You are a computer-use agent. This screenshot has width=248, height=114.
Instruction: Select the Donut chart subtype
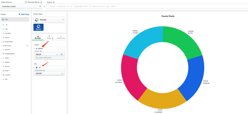coord(38,27)
